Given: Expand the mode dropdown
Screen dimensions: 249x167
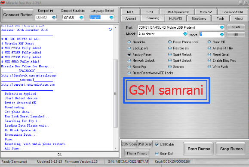Looking at the screenshot, I should [221, 34].
